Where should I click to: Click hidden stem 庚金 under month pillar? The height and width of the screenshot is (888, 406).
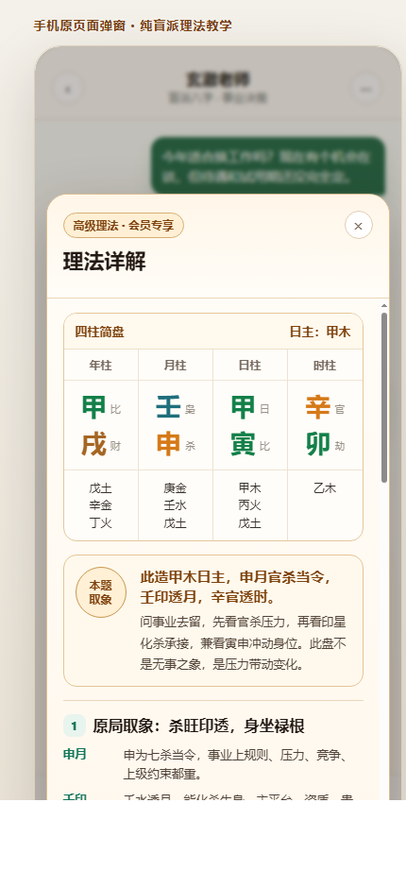click(x=175, y=488)
